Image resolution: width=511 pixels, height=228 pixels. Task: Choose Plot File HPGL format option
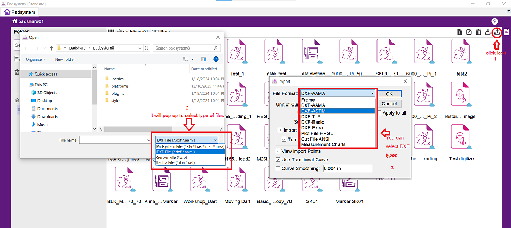tap(337, 133)
